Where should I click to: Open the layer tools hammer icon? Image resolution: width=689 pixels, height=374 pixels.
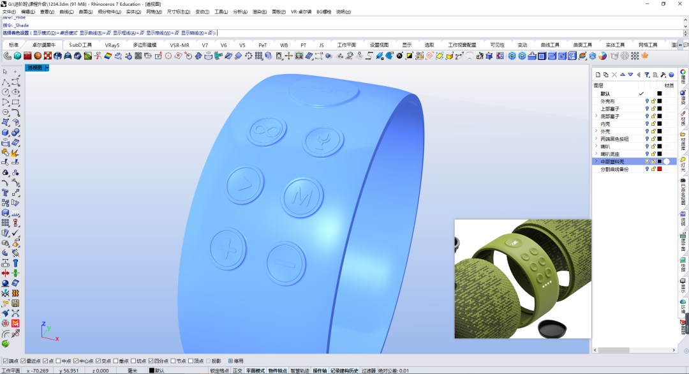tap(663, 75)
